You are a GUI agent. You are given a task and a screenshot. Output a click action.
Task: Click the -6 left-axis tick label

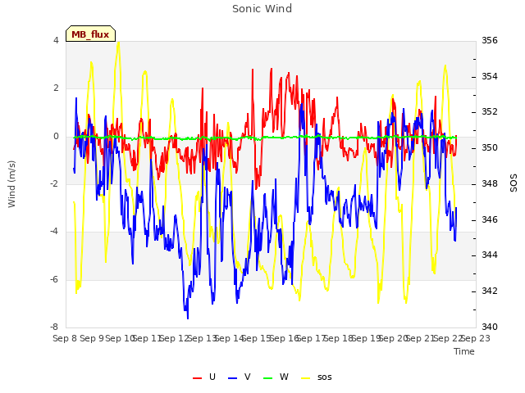coord(54,279)
